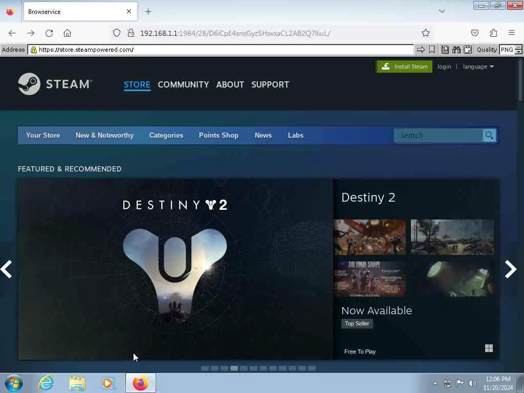Open the Your Store tab

click(43, 135)
